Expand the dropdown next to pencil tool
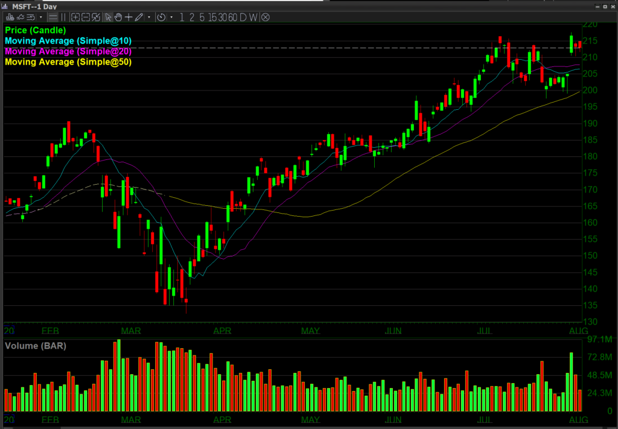This screenshot has width=618, height=429. click(x=149, y=17)
